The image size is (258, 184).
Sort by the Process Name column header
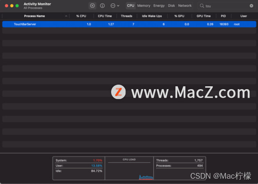point(34,16)
